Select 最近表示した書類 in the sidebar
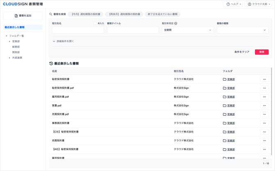This screenshot has width=275, height=171. pyautogui.click(x=23, y=27)
